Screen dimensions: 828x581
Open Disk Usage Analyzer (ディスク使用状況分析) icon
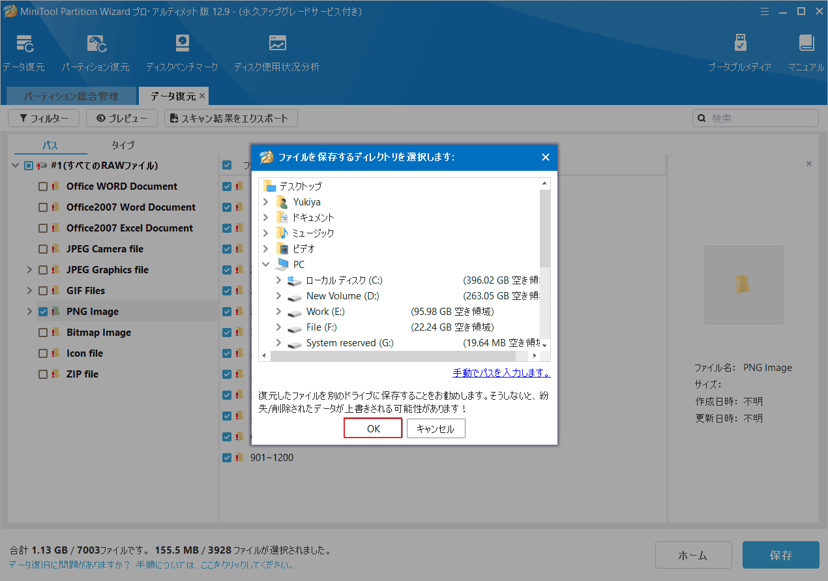click(x=277, y=44)
